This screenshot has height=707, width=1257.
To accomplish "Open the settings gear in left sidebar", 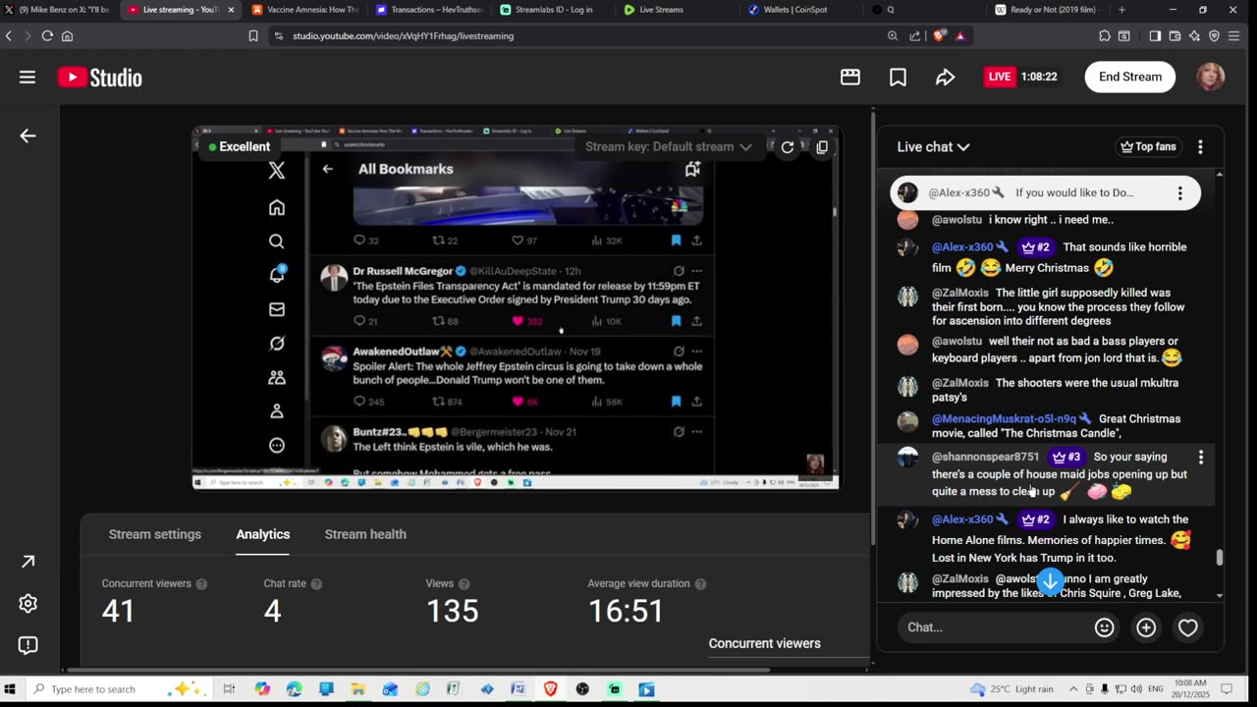I will point(27,603).
